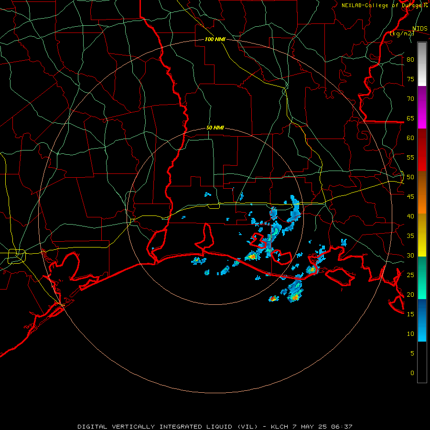Click the 35 value on the color scale
The width and height of the screenshot is (430, 430).
[410, 236]
